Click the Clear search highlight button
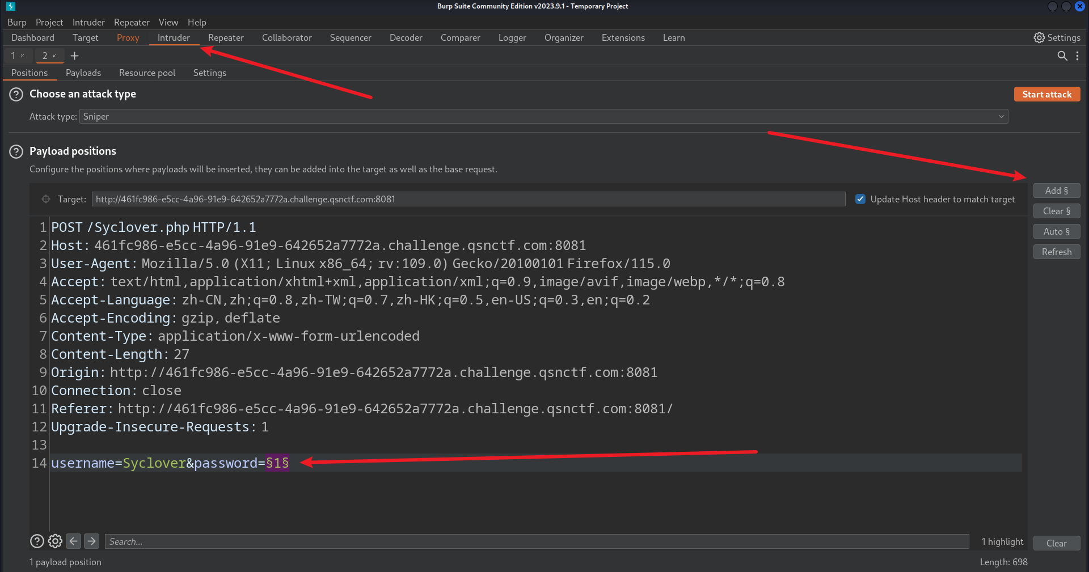The image size is (1089, 572). 1057,543
